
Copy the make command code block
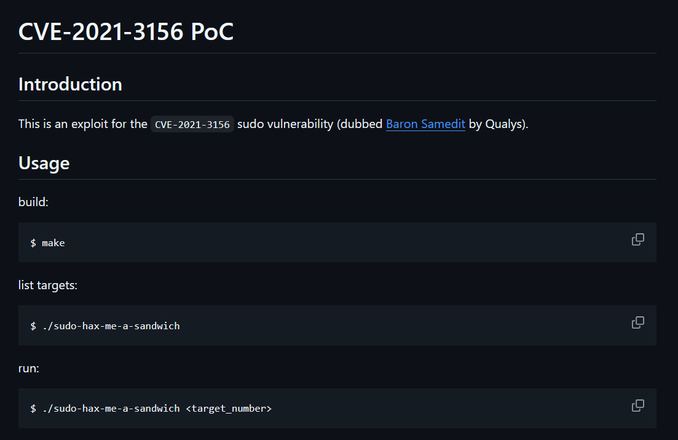coord(638,239)
